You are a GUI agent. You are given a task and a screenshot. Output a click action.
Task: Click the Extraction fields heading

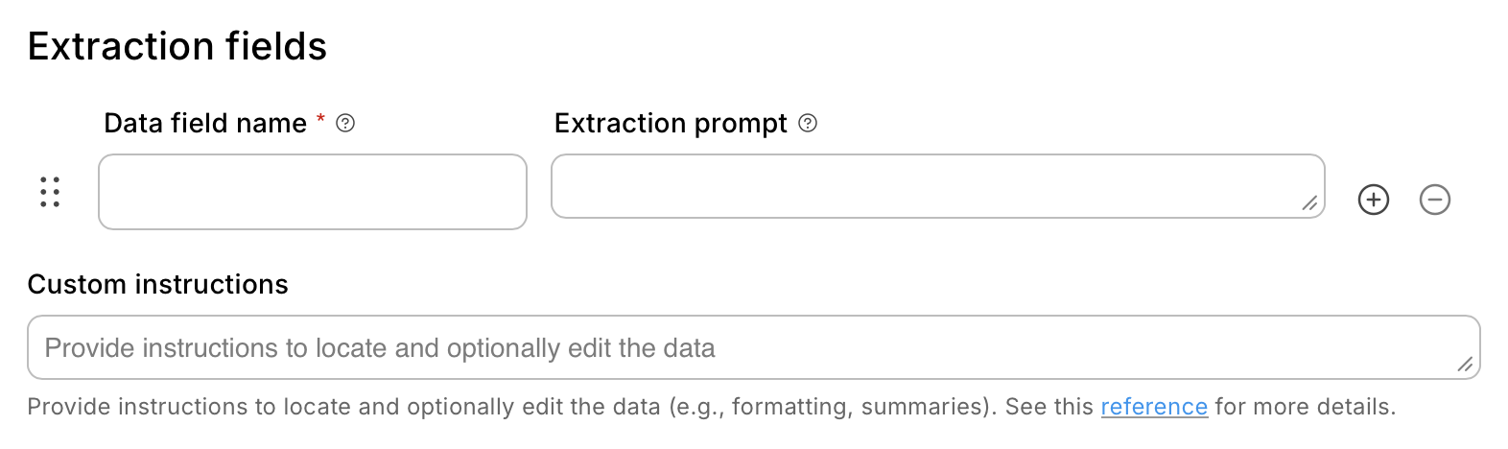tap(177, 46)
